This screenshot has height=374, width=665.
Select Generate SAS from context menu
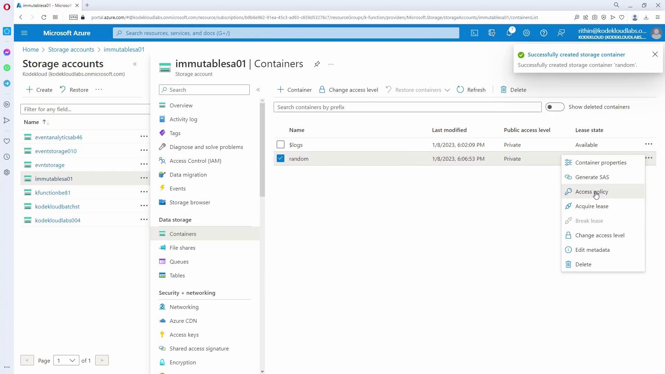click(592, 177)
